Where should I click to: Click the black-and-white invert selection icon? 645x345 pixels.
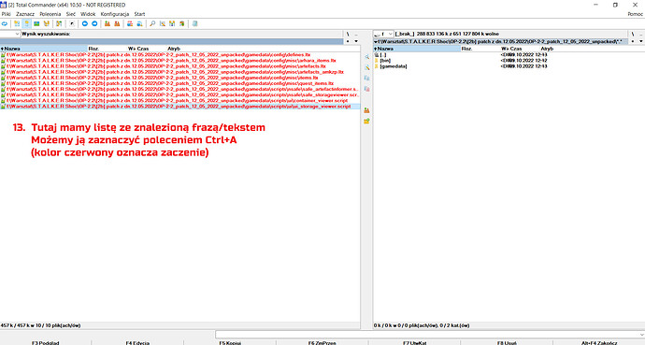[72, 24]
